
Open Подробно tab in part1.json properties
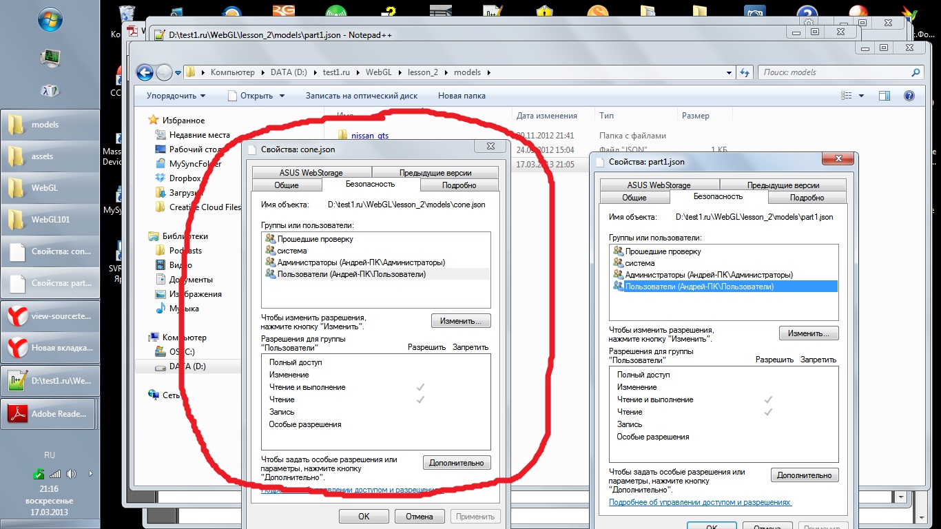point(807,198)
